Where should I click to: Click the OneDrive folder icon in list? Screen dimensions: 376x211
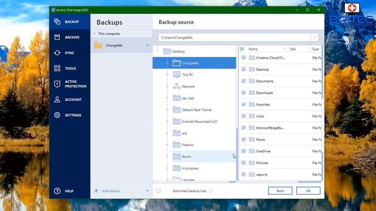(x=252, y=151)
